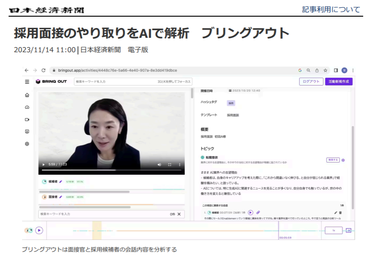Mute the video with speaker icon
This screenshot has height=262, width=374.
(x=159, y=165)
